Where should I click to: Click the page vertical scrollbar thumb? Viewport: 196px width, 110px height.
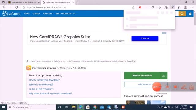[x=195, y=19]
